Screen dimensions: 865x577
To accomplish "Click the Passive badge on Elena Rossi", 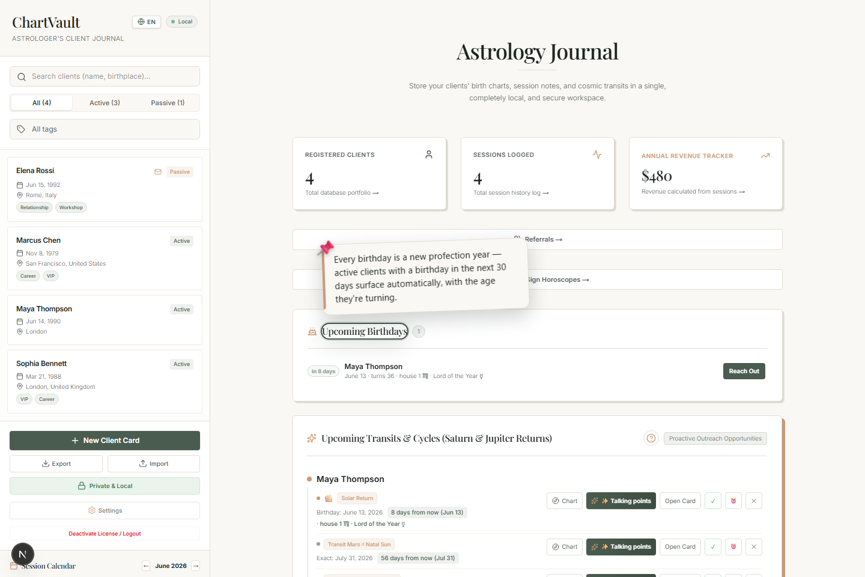I will (x=180, y=172).
